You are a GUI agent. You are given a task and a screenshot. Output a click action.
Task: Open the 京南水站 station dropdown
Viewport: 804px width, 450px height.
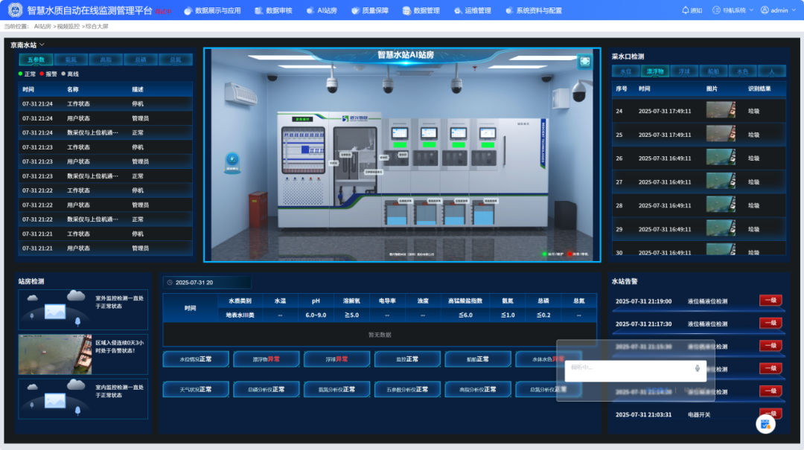pos(28,45)
